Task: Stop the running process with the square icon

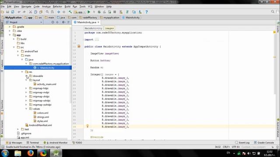Action: 115,12
